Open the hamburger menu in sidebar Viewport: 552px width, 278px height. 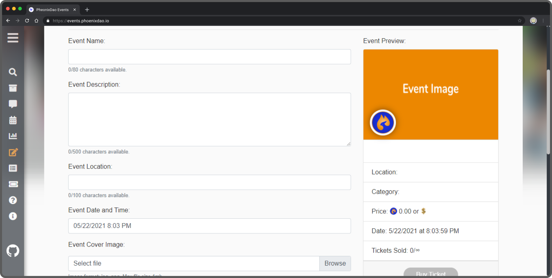[13, 38]
